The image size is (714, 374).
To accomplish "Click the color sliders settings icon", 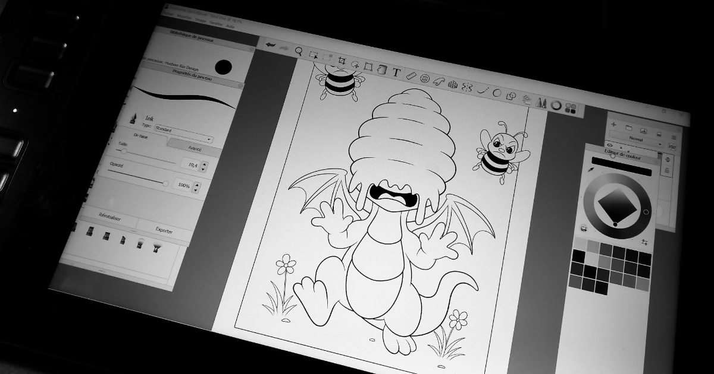I will [644, 242].
